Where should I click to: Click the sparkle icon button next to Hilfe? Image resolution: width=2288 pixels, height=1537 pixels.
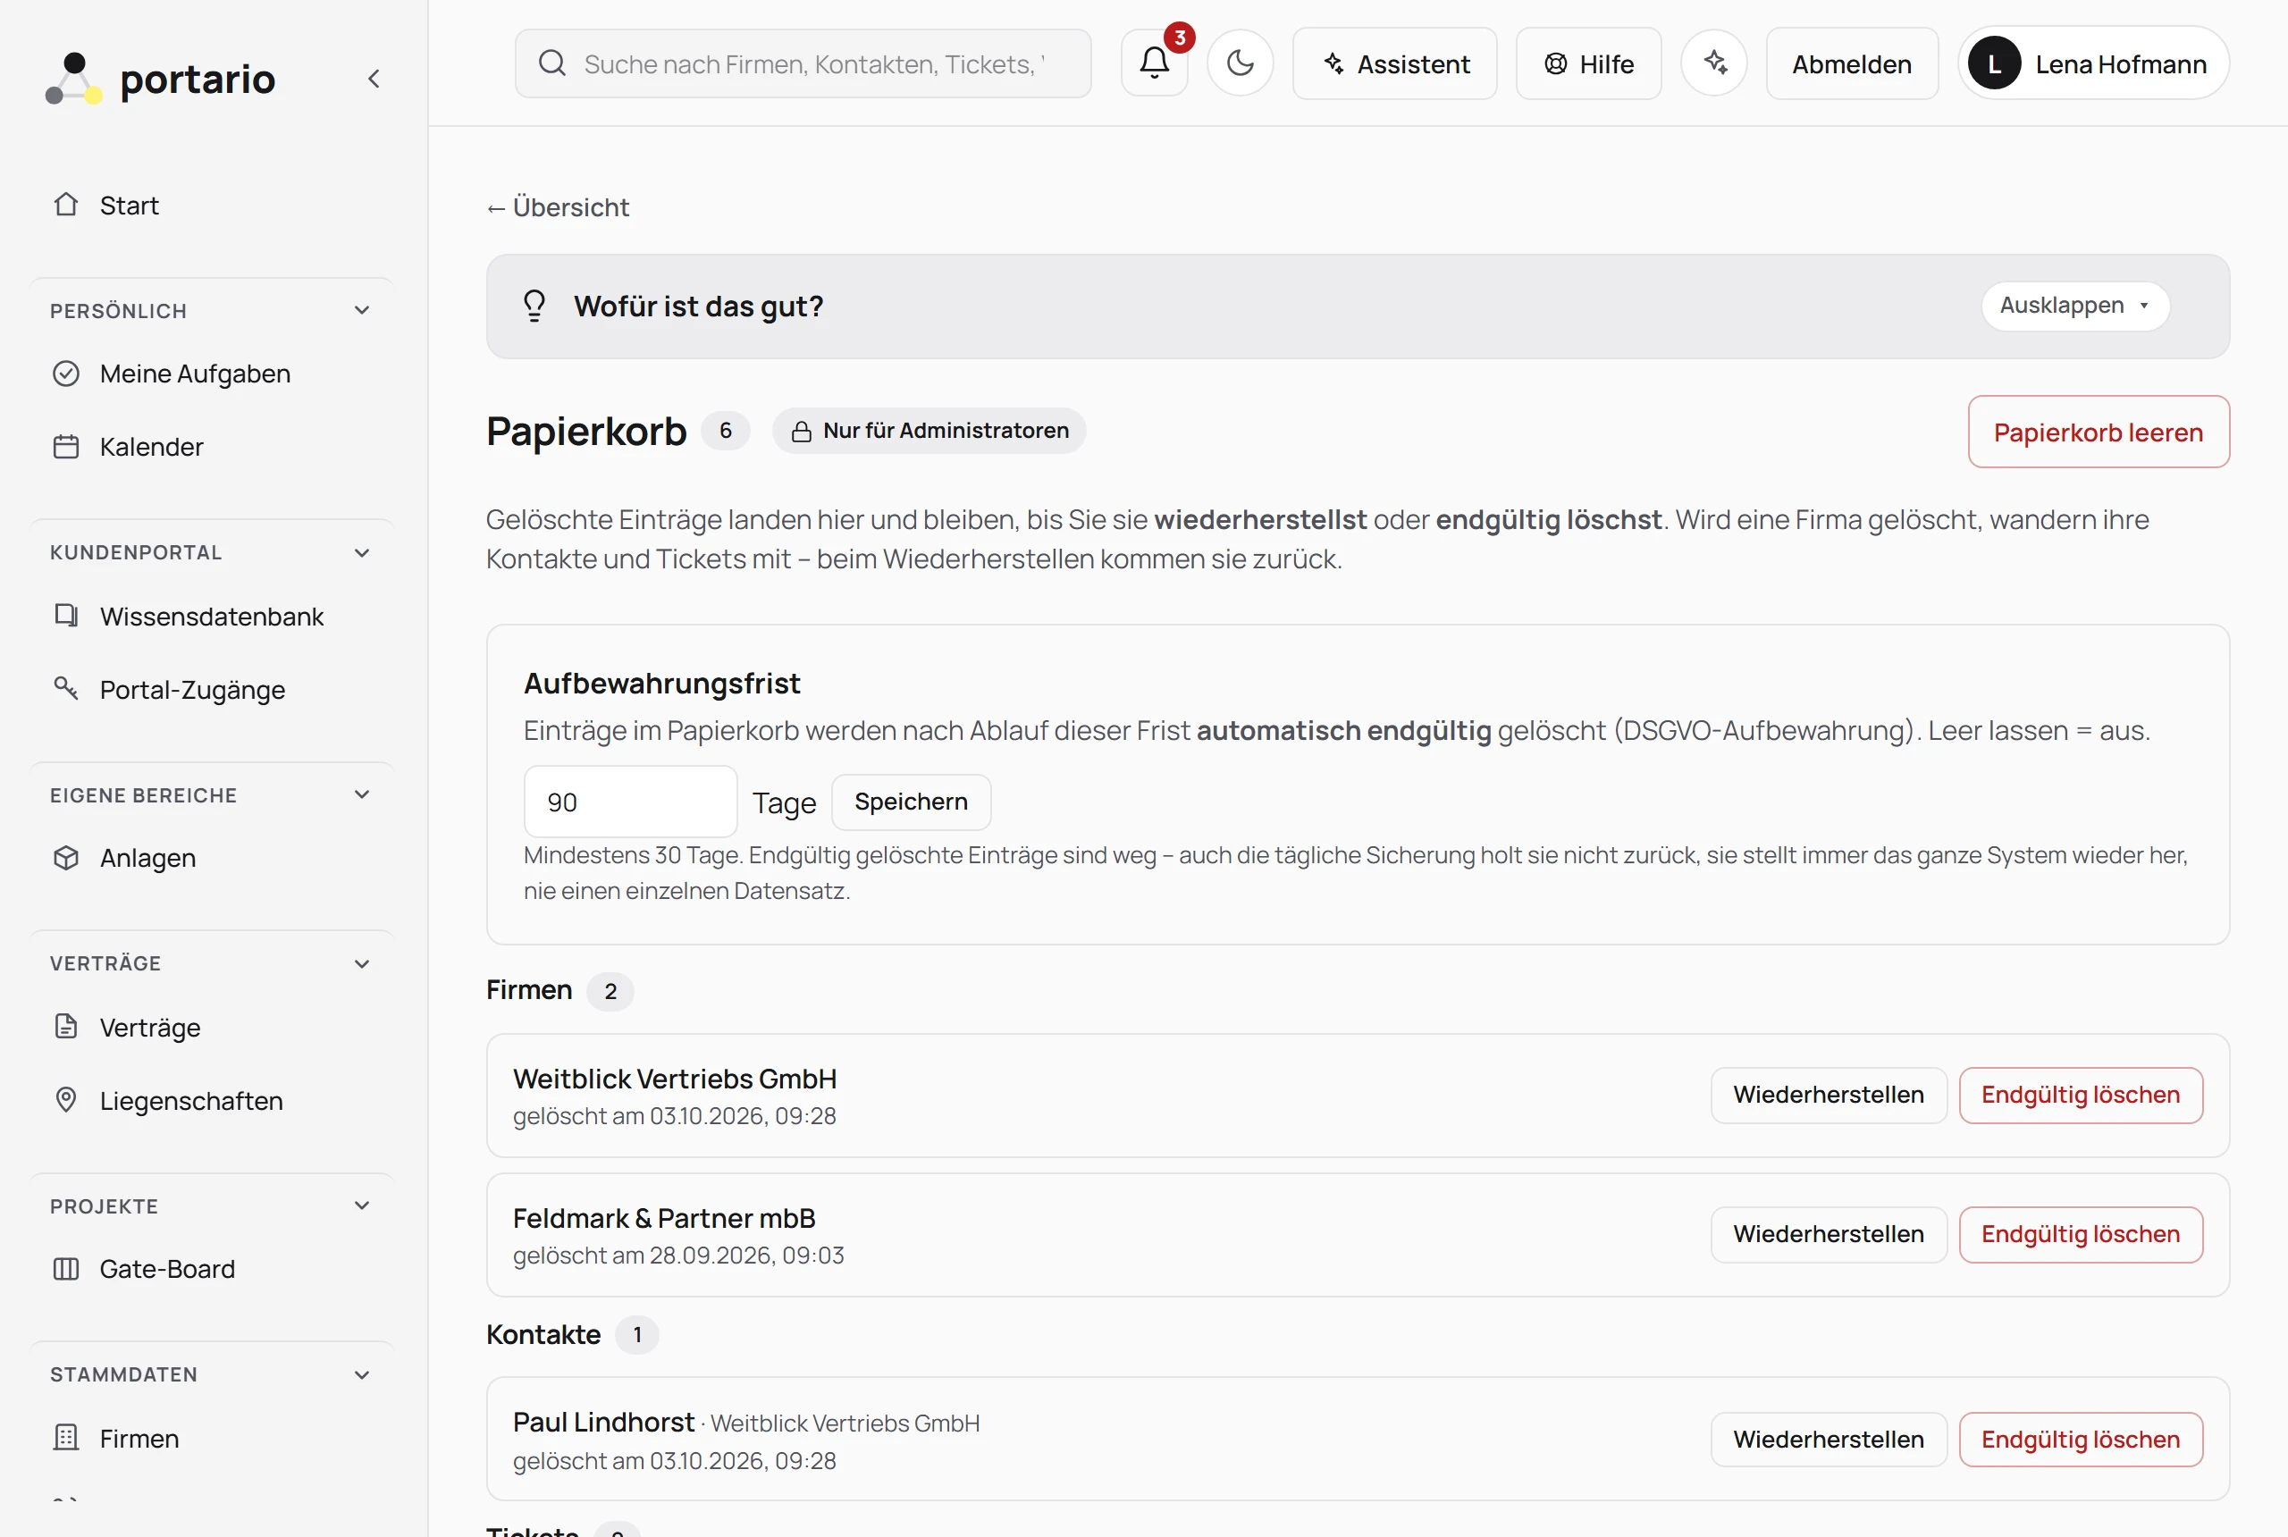tap(1713, 63)
